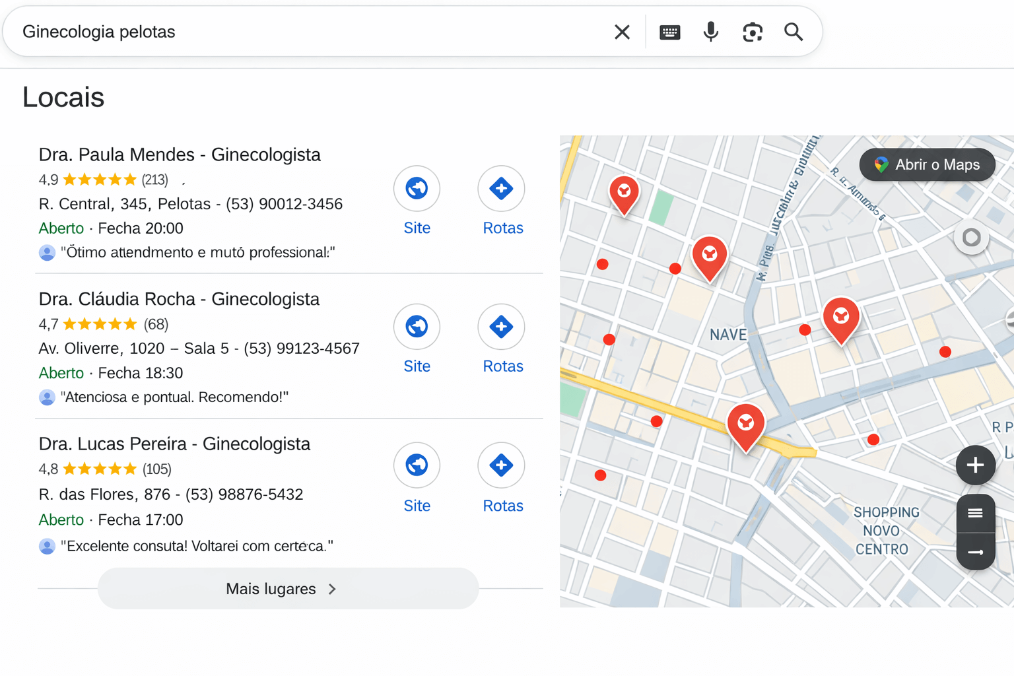Get Rotas directions to Dra. Lucas Pereira
This screenshot has height=676, width=1014.
501,465
